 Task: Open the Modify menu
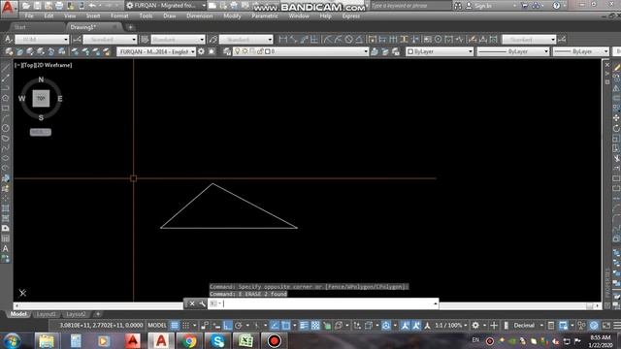232,16
